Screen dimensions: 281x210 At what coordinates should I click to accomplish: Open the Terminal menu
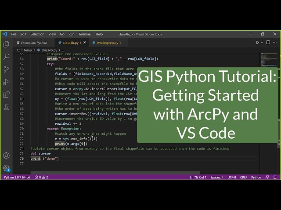click(85, 34)
